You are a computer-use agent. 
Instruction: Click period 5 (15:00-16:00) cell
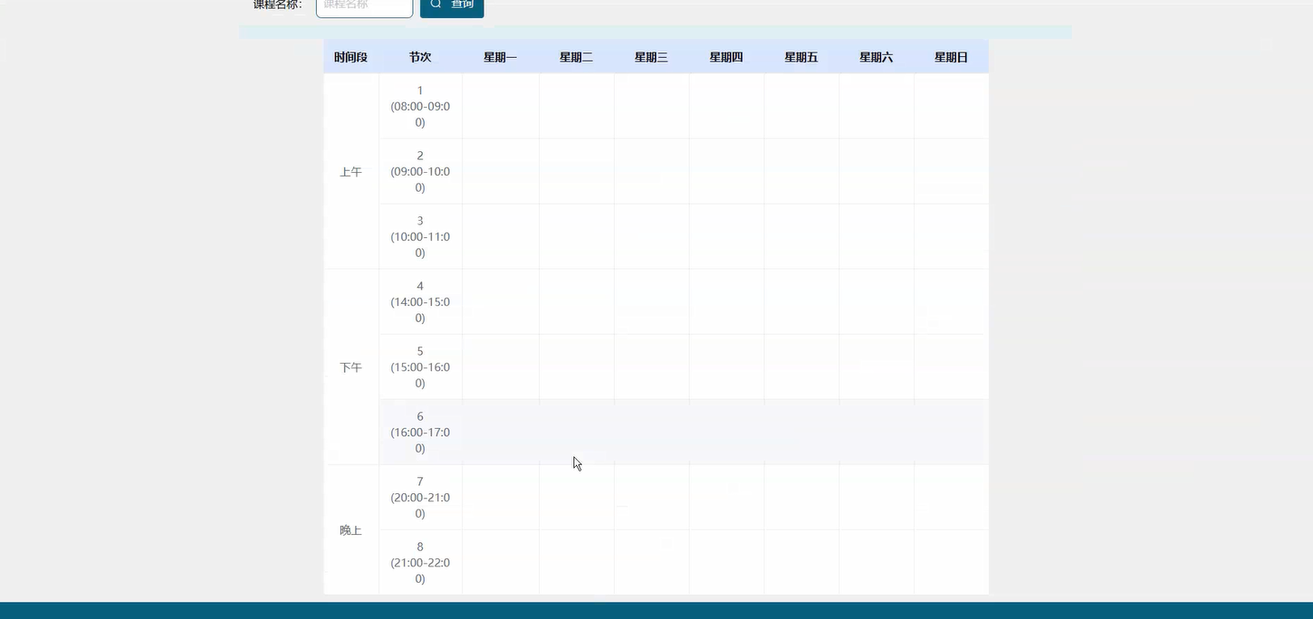coord(420,367)
